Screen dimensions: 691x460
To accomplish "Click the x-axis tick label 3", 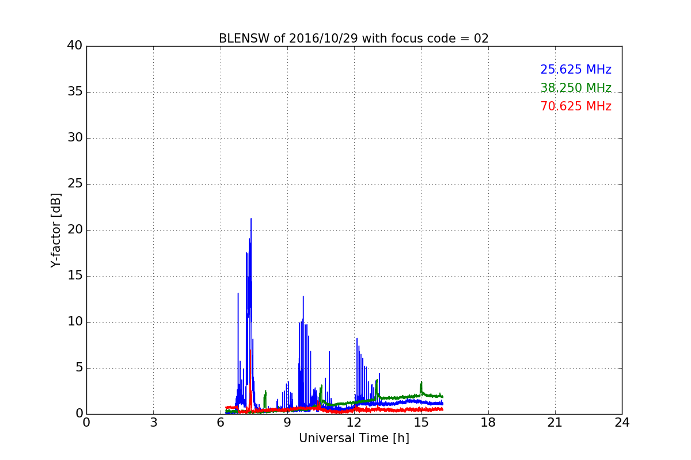I will point(153,423).
